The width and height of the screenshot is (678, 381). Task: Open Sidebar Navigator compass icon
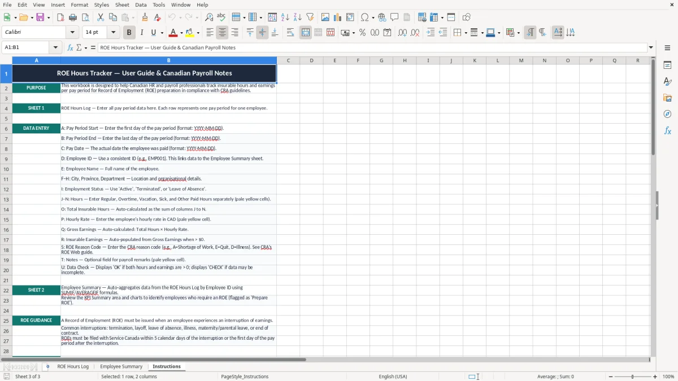667,114
